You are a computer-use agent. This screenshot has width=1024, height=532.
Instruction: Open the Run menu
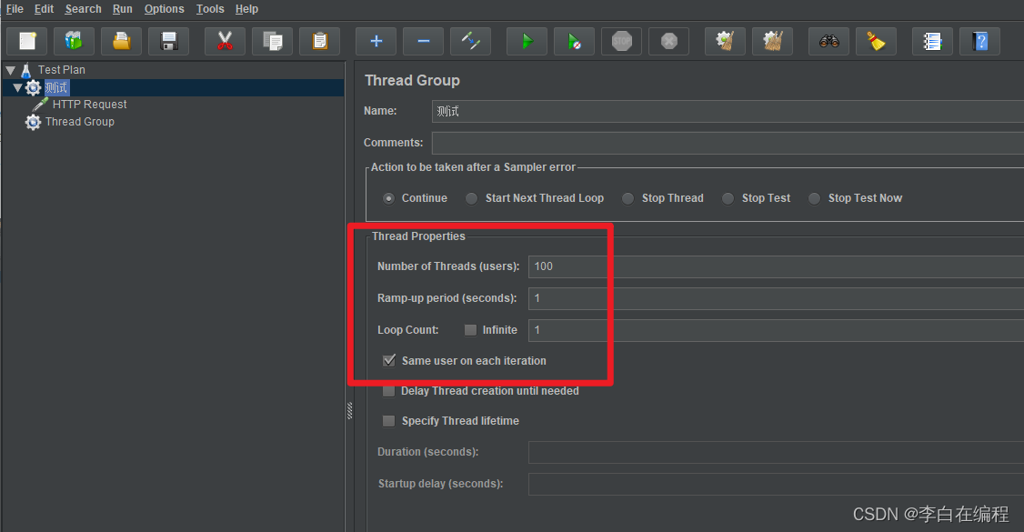(122, 9)
